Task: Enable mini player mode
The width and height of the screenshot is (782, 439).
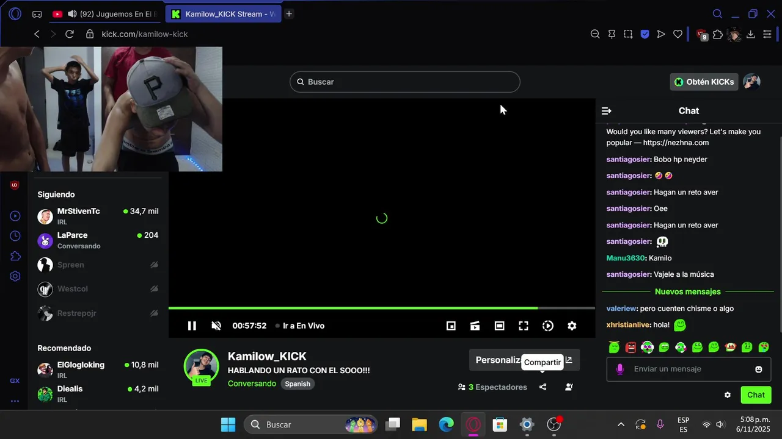Action: 451,326
